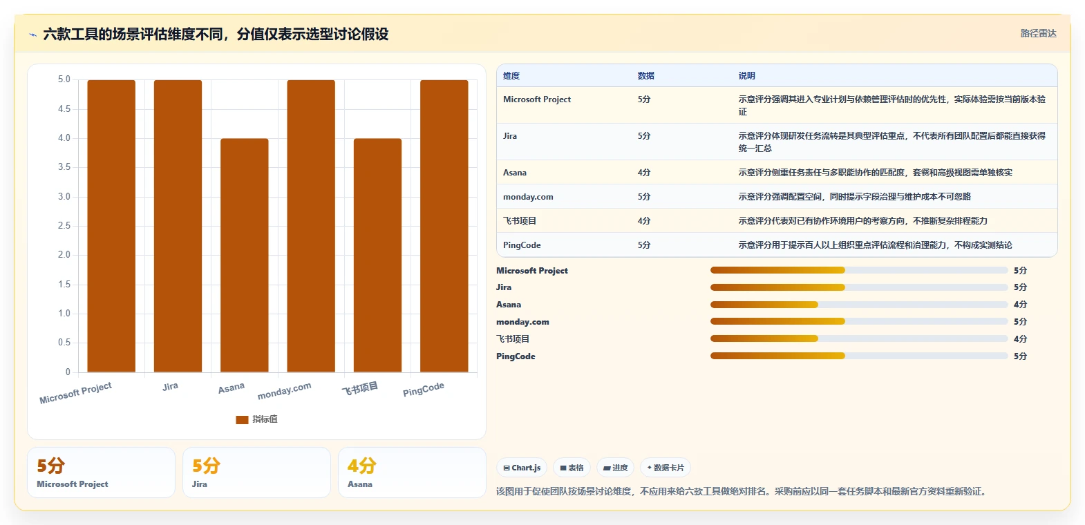
Task: Click the icon on the 进度 chip
Action: coord(607,468)
